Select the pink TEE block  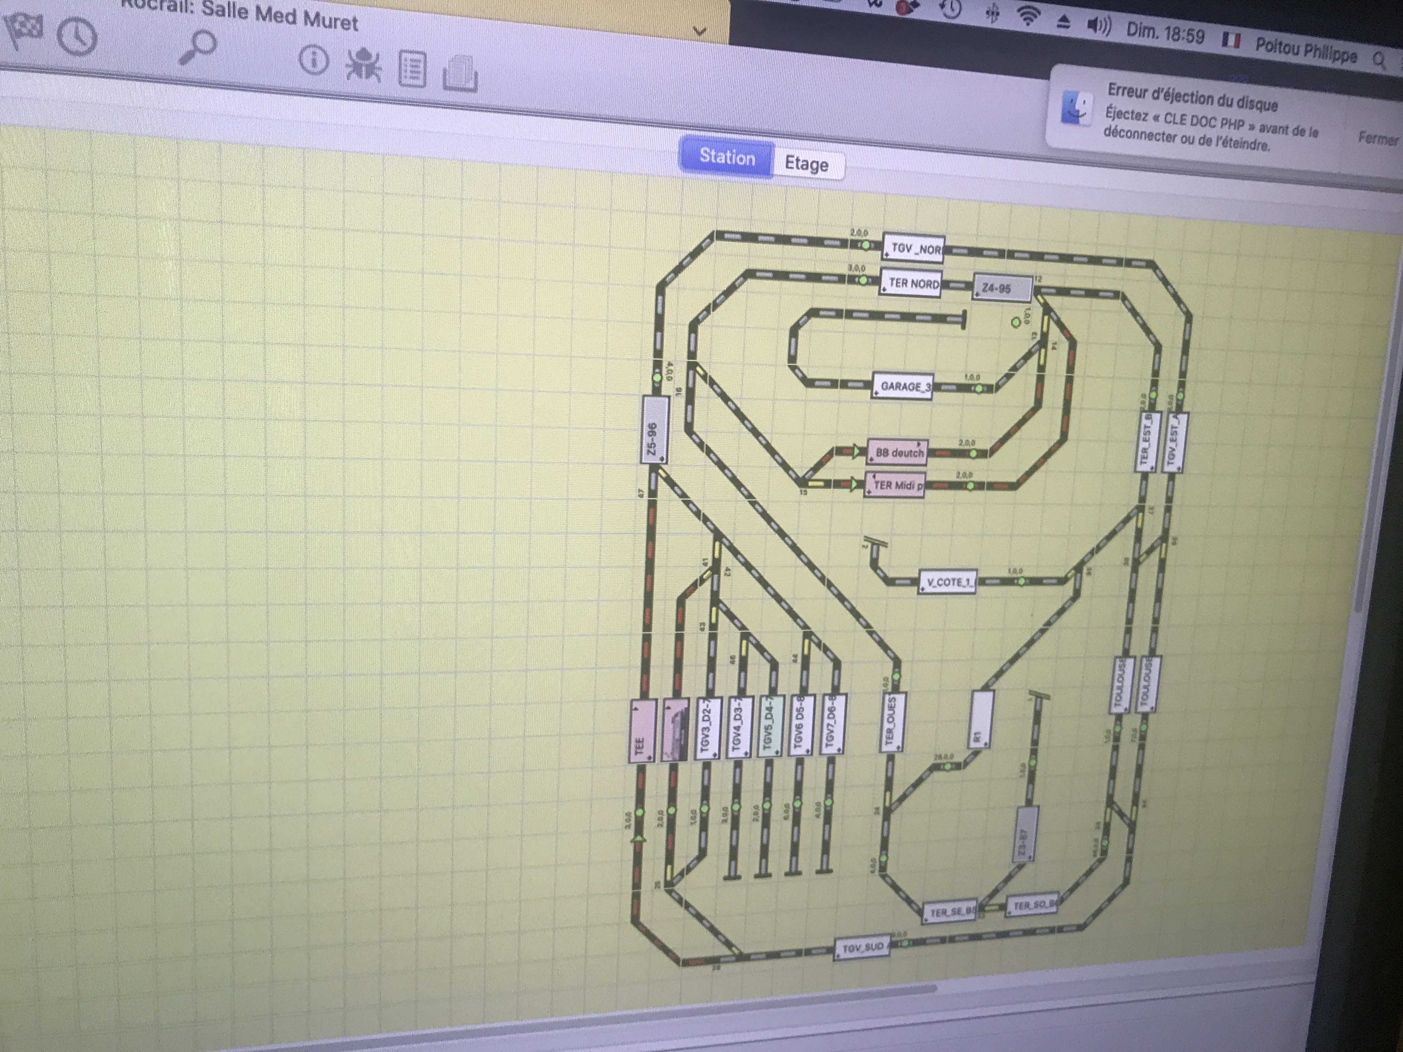[642, 731]
